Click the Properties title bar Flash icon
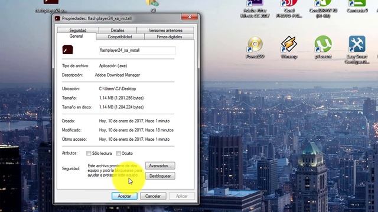Image resolution: width=378 pixels, height=212 pixels. point(57,18)
